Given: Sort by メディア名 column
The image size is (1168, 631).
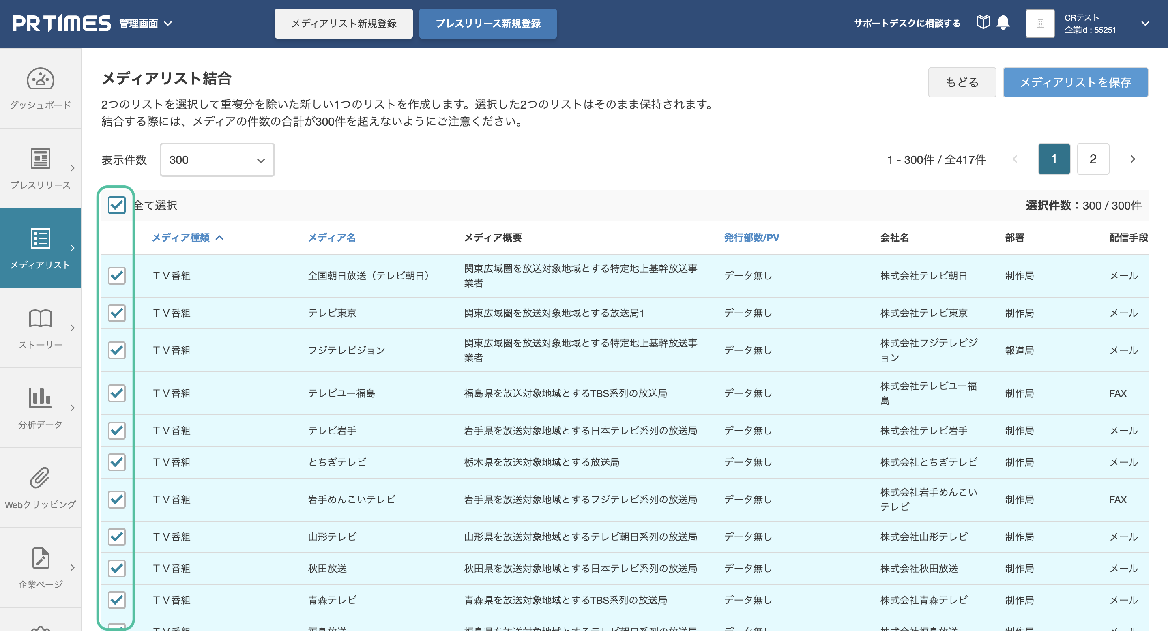Looking at the screenshot, I should pos(332,238).
